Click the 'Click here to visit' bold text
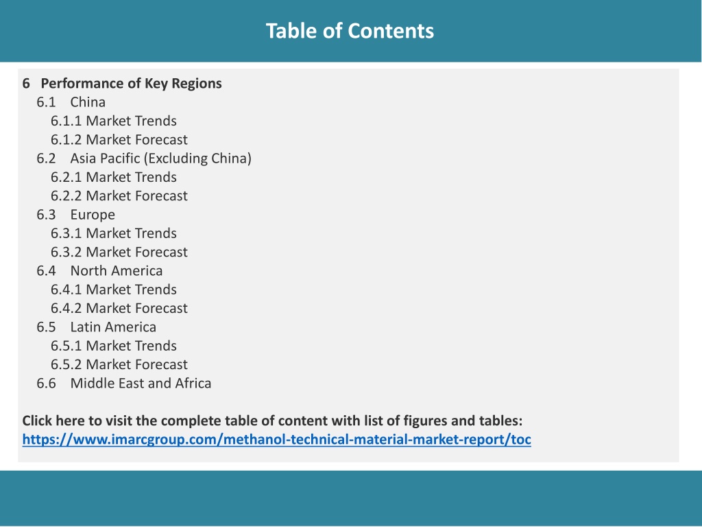This screenshot has width=702, height=527. (x=273, y=421)
